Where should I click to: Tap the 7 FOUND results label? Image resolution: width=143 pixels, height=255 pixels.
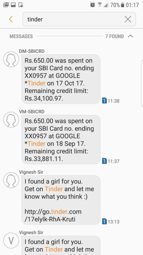tap(115, 36)
